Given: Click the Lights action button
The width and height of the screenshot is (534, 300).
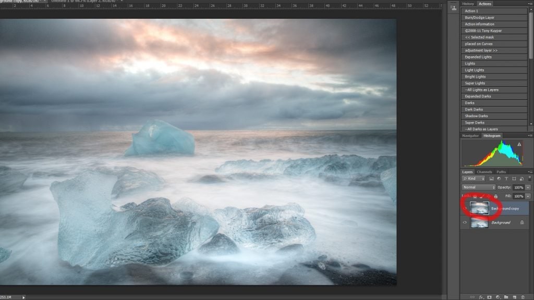Looking at the screenshot, I should tap(494, 64).
